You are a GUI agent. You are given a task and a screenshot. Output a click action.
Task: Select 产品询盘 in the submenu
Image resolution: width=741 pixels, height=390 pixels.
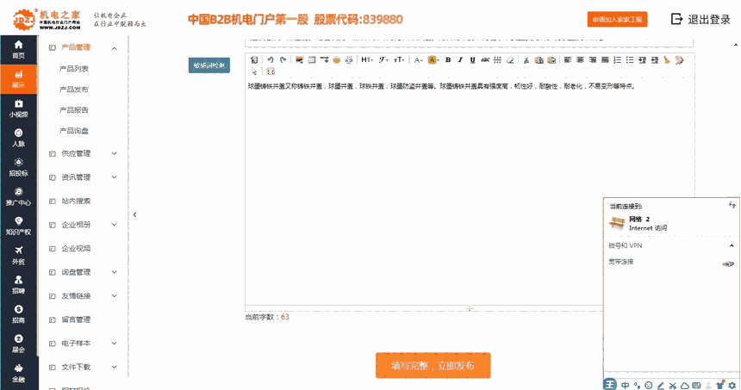pos(73,131)
